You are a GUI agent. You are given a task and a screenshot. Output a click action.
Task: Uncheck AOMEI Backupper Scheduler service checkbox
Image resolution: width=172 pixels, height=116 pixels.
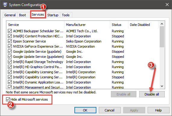point(10,31)
